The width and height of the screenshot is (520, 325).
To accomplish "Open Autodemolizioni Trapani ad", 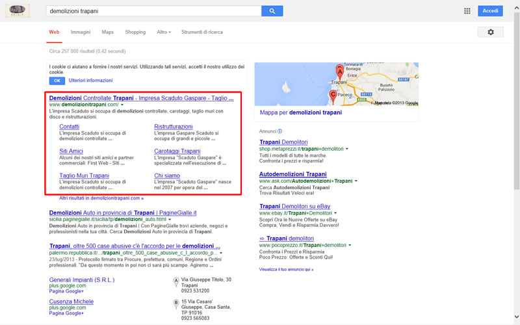I will (x=293, y=174).
